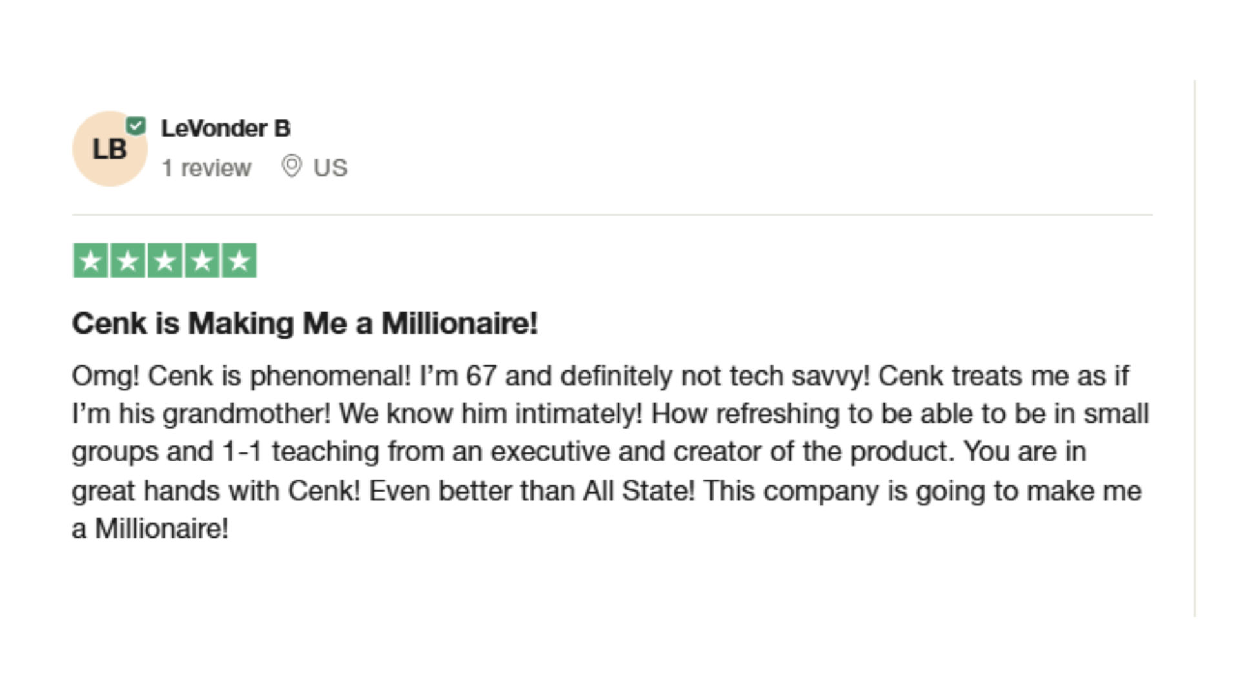This screenshot has height=697, width=1239.
Task: Click 'Omg! Cenk is phenomenal!' opening sentence
Action: (x=241, y=376)
